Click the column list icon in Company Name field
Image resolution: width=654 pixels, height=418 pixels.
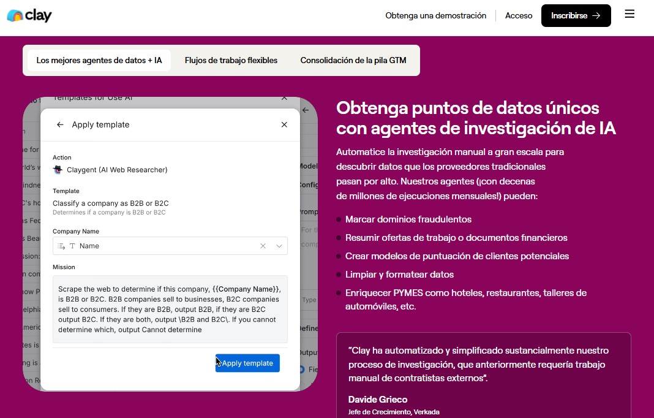(61, 246)
